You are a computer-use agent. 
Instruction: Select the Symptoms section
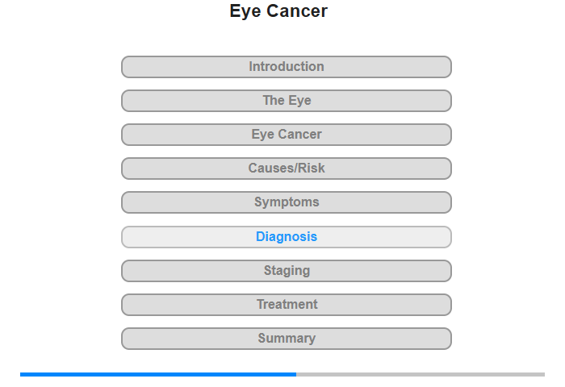pyautogui.click(x=287, y=202)
